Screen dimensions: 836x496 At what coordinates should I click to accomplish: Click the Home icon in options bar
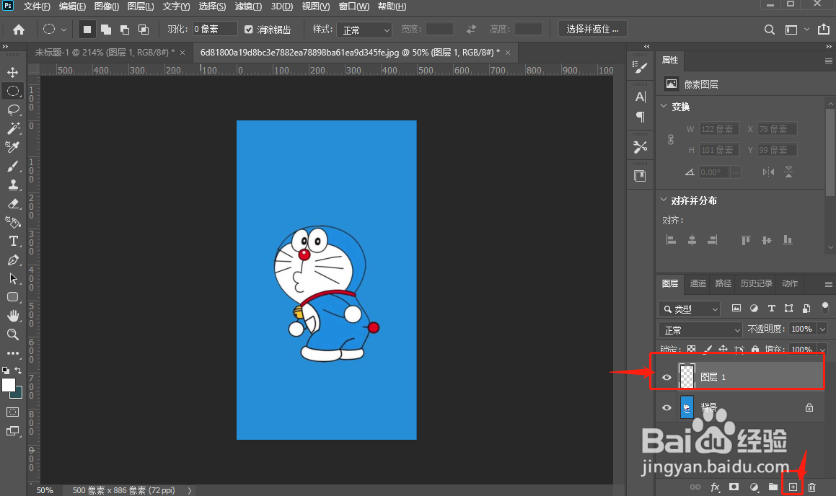[19, 30]
